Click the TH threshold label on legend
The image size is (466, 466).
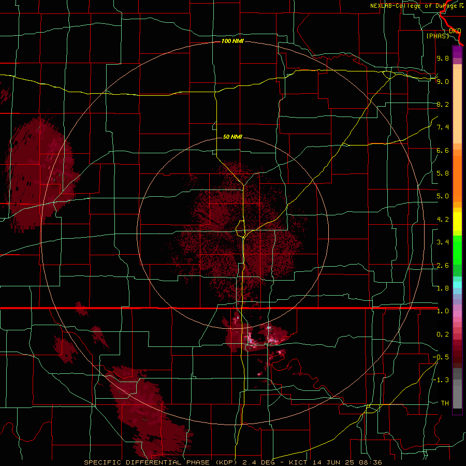pos(445,403)
